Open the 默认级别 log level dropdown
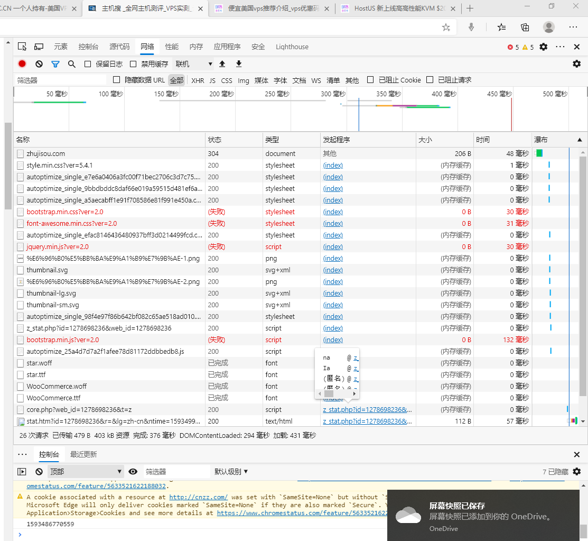The height and width of the screenshot is (541, 588). (231, 472)
